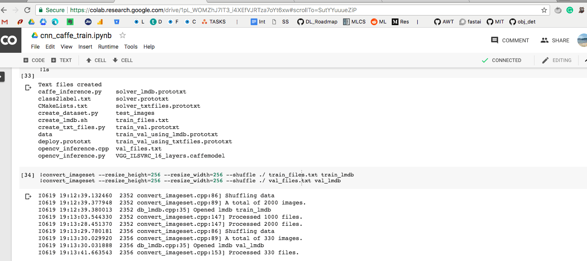
Task: Click the Secure padlock indicator
Action: click(x=52, y=10)
